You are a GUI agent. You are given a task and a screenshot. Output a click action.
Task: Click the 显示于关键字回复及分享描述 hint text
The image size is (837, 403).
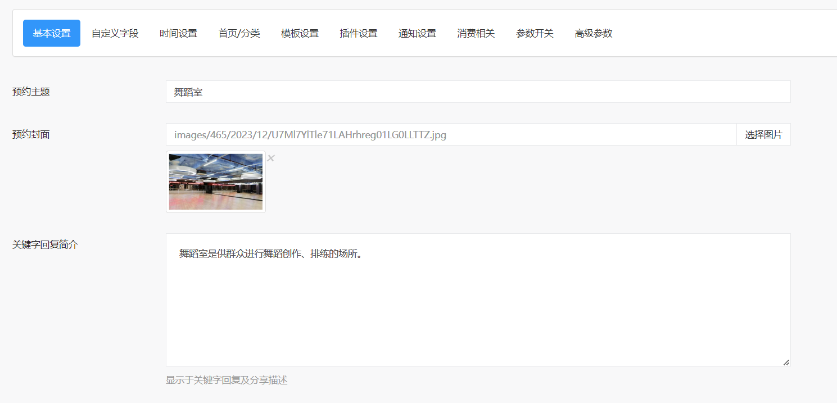tap(227, 381)
